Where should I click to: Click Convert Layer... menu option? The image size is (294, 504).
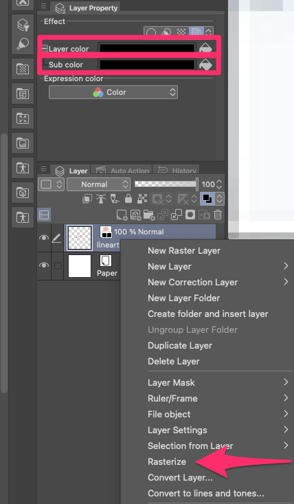click(180, 477)
